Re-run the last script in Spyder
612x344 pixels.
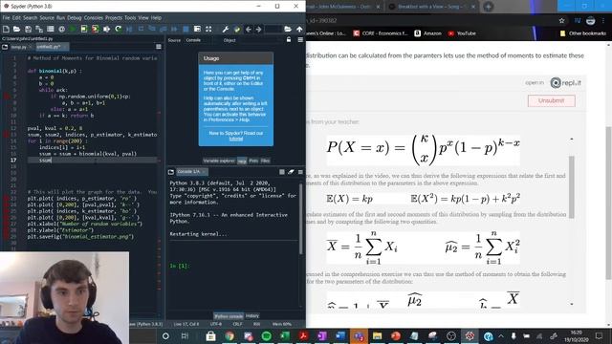point(118,29)
